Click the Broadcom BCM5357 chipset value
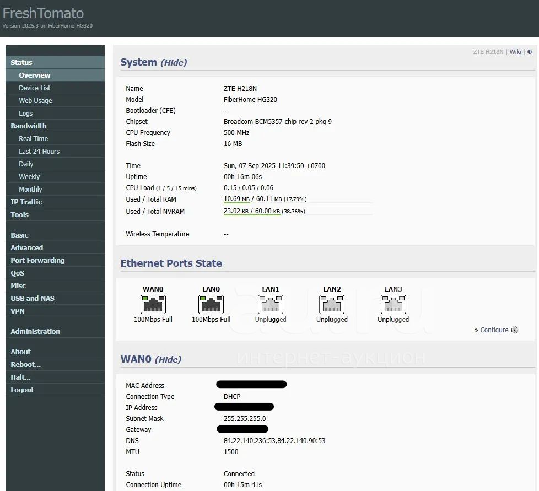This screenshot has width=539, height=491. click(277, 122)
